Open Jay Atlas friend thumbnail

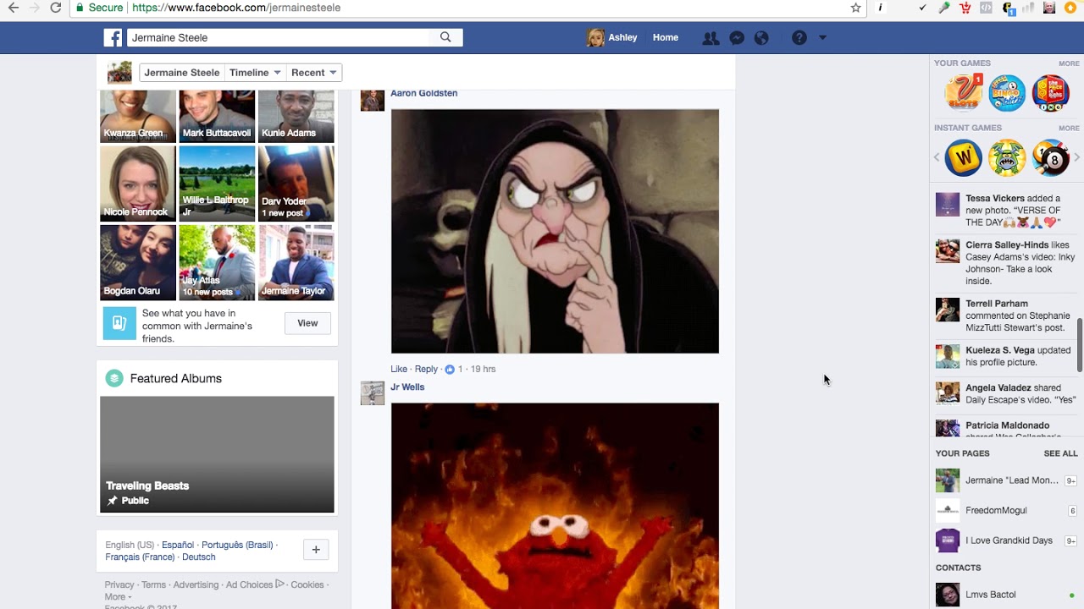[217, 262]
